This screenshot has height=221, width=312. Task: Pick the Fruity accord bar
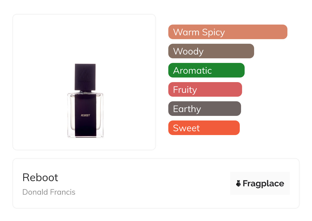205,90
